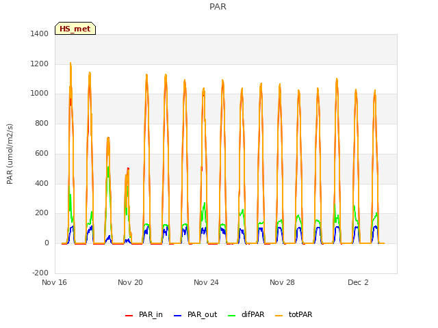Toggle the PAR_out legend label
Viewport: 438px width, 328px height.
203,314
